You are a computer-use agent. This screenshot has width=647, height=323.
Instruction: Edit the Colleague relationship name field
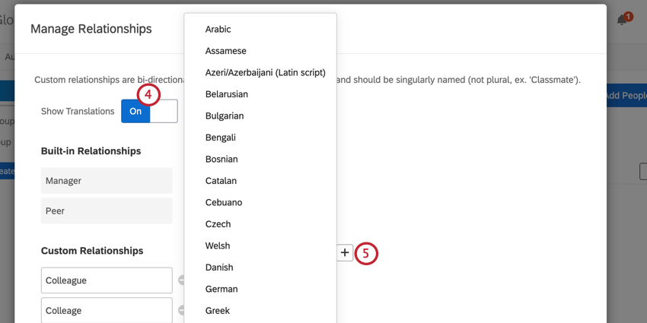tap(106, 280)
